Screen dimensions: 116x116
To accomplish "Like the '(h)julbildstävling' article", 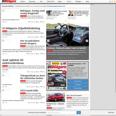I will point(38,37).
